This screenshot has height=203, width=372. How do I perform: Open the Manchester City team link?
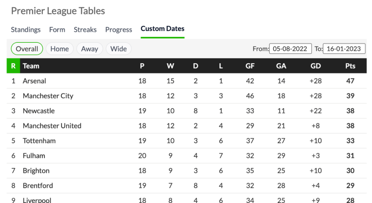pos(48,96)
